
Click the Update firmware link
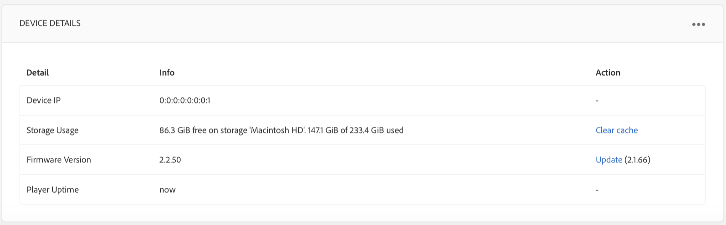608,160
